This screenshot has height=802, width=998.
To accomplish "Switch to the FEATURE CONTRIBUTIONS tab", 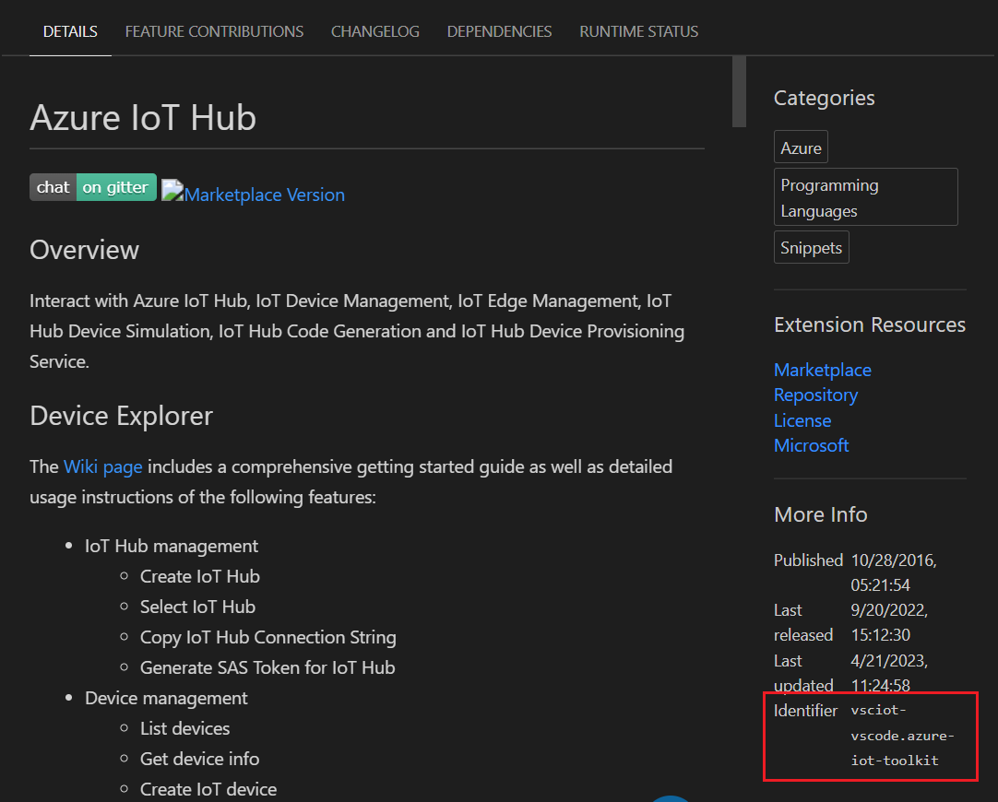I will pyautogui.click(x=213, y=30).
